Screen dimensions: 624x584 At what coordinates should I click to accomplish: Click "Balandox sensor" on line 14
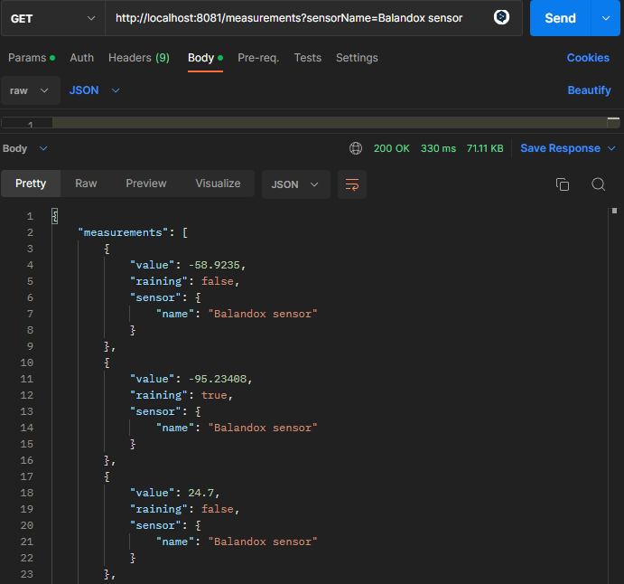263,429
